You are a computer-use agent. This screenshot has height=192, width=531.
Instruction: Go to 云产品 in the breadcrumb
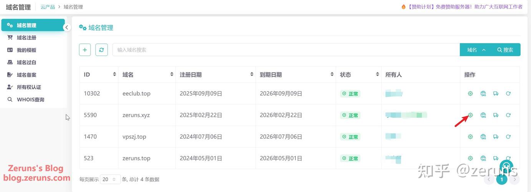tap(48, 7)
